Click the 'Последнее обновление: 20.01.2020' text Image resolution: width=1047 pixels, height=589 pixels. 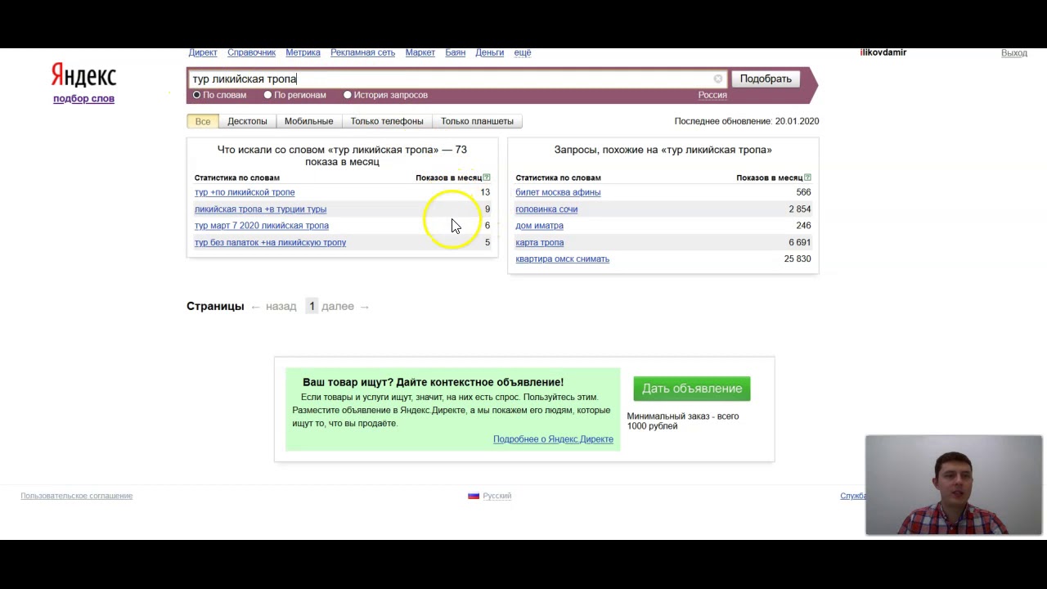(x=747, y=121)
